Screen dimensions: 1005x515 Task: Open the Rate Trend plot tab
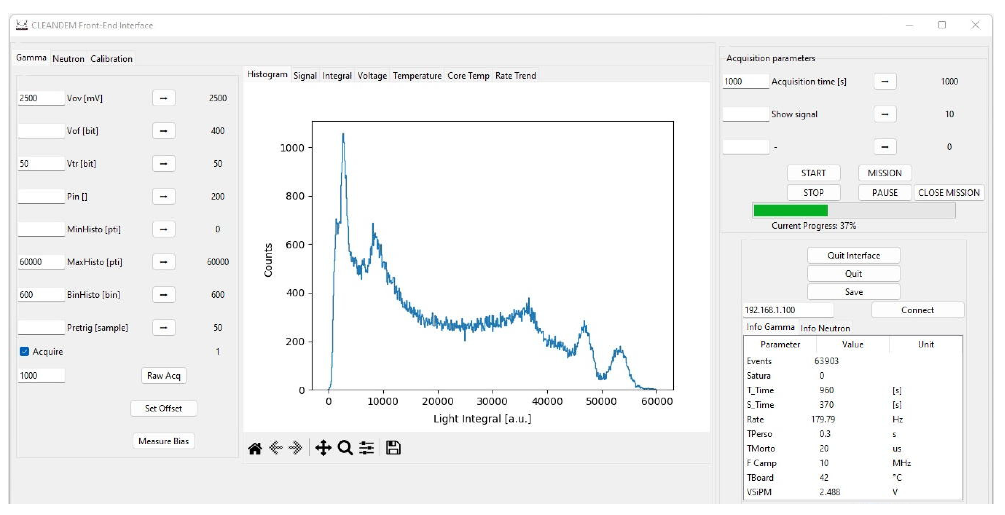515,76
